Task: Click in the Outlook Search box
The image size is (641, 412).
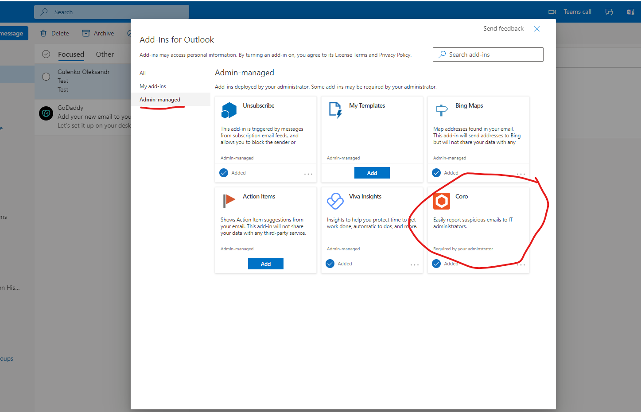Action: pyautogui.click(x=112, y=12)
